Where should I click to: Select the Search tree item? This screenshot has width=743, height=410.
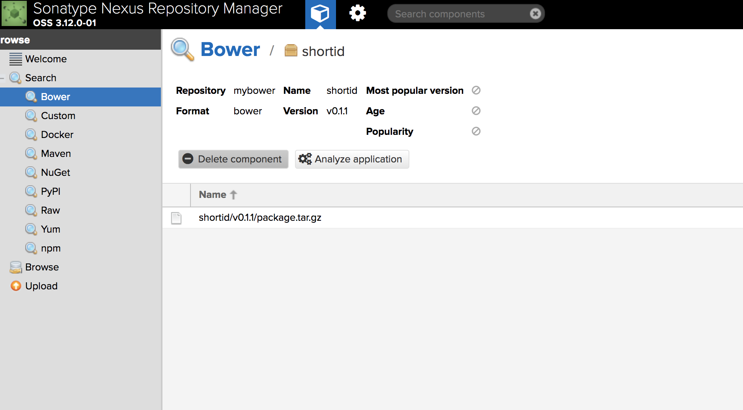pos(80,78)
